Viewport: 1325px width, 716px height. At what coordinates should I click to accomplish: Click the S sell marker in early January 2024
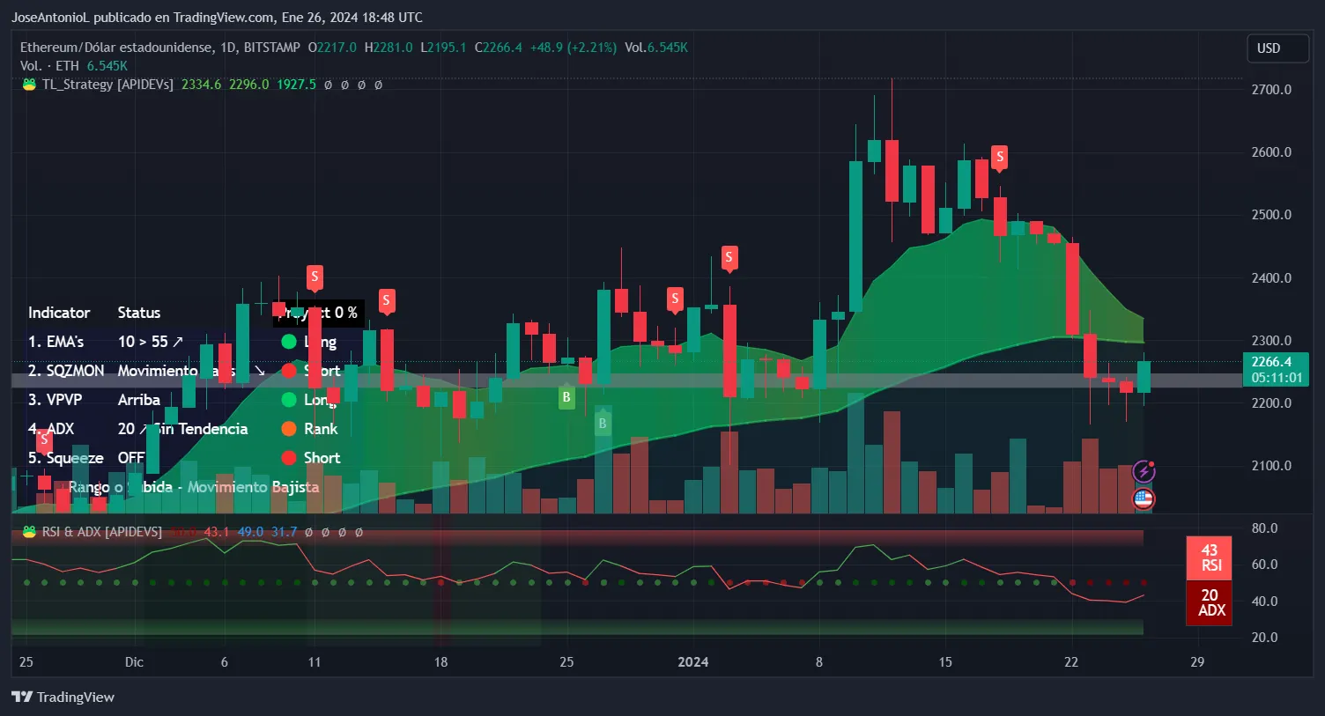pyautogui.click(x=729, y=258)
